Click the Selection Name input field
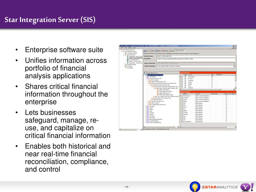This screenshot has height=192, width=256. 196,56
